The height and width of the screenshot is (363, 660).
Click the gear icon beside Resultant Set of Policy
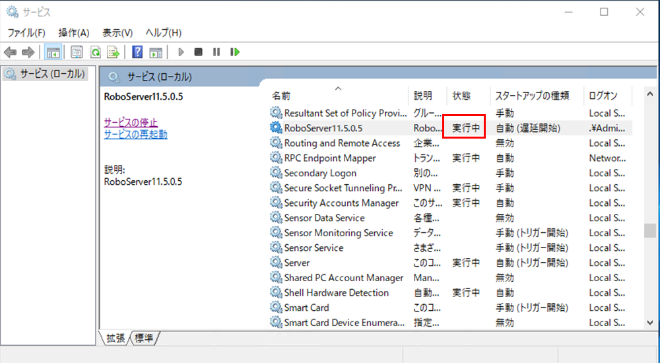(x=276, y=113)
